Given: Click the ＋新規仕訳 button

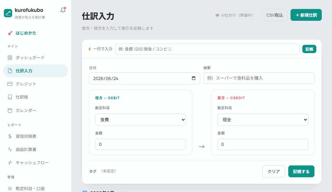Looking at the screenshot, I should [x=306, y=15].
